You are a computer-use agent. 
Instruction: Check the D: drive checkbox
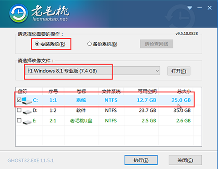19,110
